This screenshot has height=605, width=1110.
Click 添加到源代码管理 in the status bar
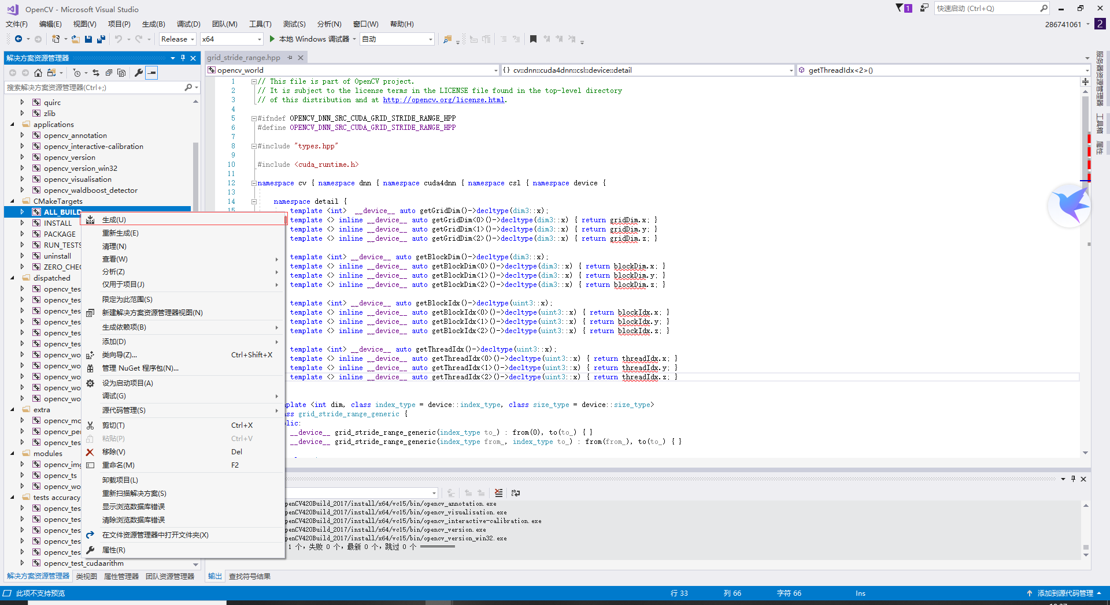1065,593
